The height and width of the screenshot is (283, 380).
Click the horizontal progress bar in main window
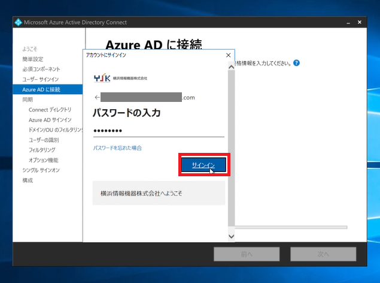click(291, 227)
